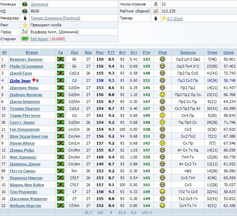The height and width of the screenshot is (216, 237).
Task: Click bonuses Ск5 Гл4 for Пернелл Никсон
Action: tap(188, 178)
